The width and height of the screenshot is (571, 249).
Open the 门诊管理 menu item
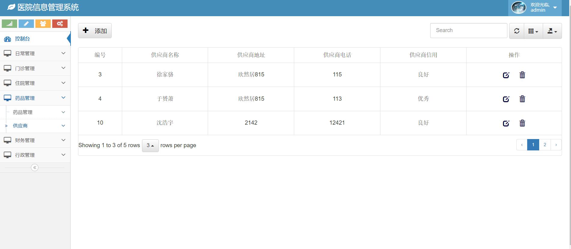click(x=35, y=68)
